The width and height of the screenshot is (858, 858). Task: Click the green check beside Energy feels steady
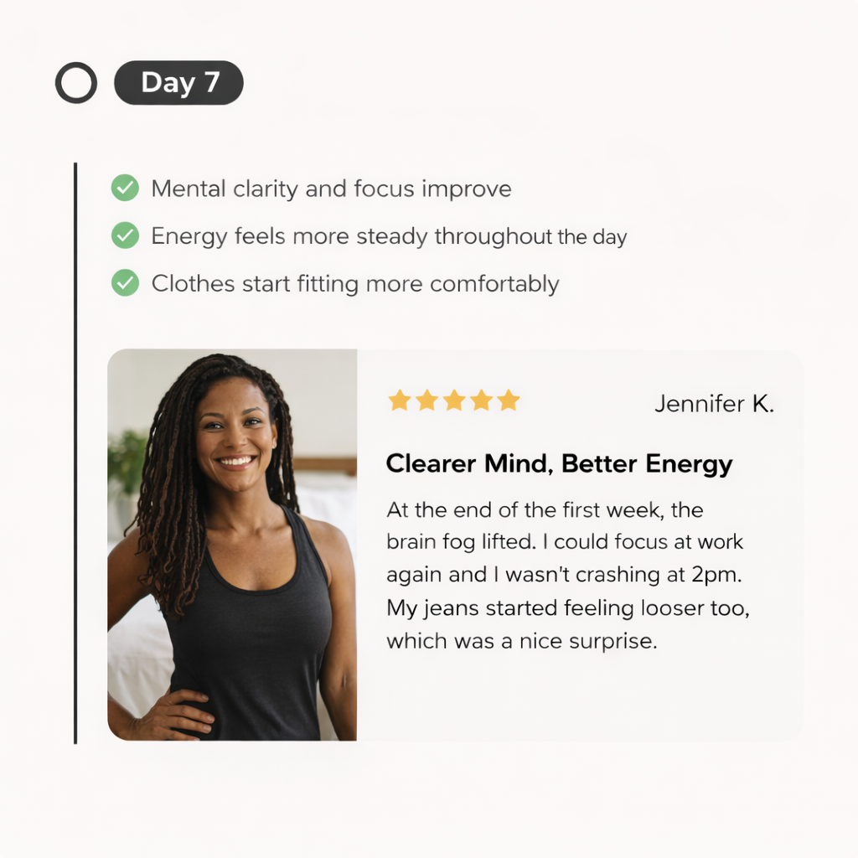(126, 235)
